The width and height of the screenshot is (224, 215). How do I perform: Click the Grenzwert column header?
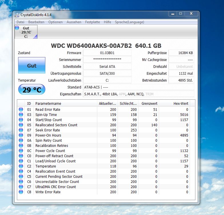click(148, 104)
